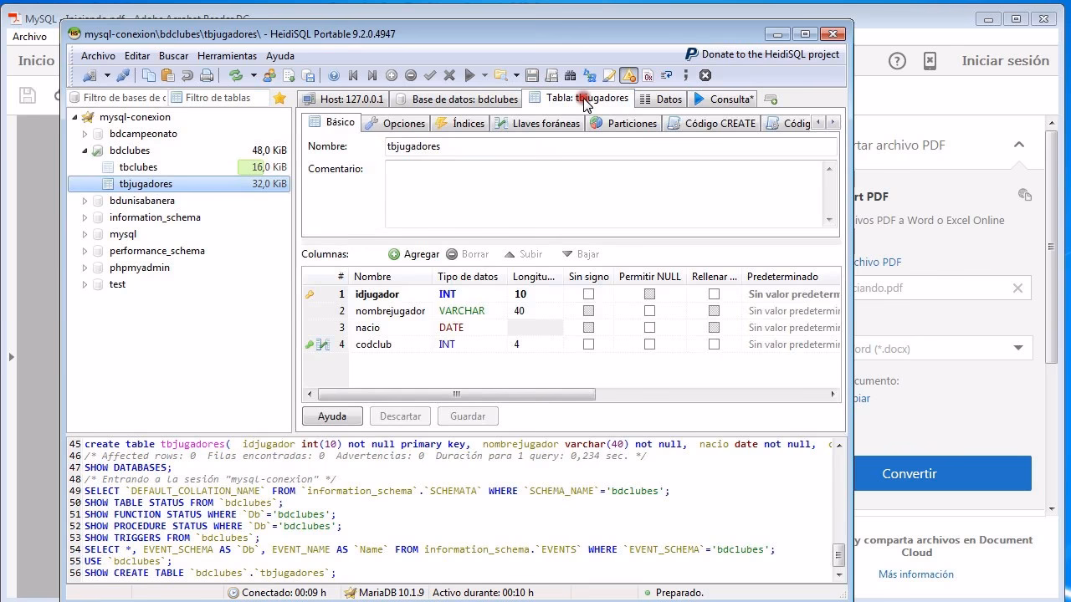Switch to the Datos tab
1071x602 pixels.
pos(661,99)
